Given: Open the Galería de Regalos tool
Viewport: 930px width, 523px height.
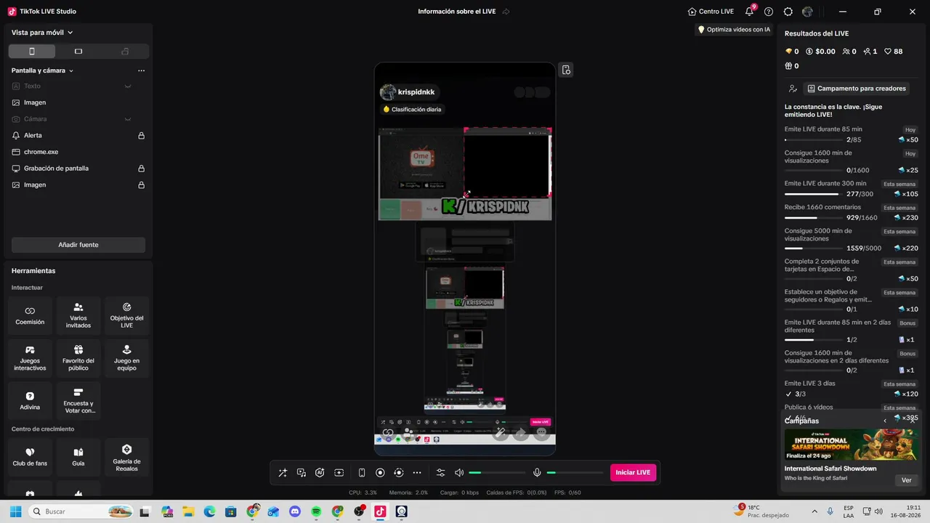Looking at the screenshot, I should point(127,458).
